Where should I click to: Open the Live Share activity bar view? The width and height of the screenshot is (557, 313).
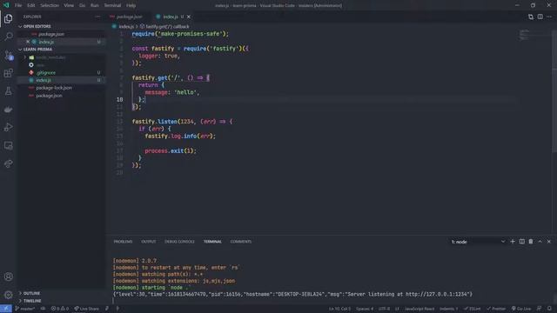[x=9, y=163]
